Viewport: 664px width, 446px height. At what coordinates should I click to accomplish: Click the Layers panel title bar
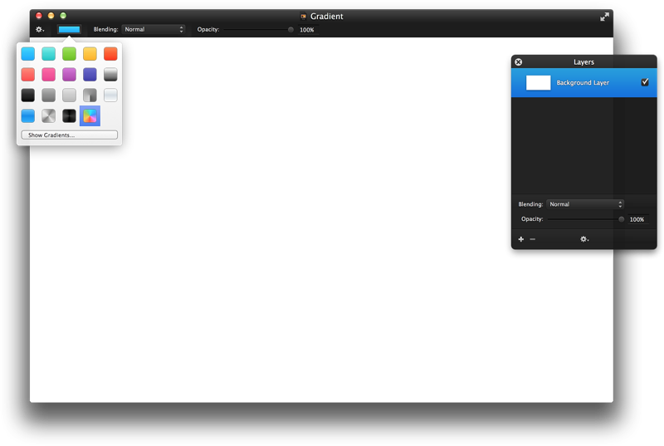coord(584,61)
